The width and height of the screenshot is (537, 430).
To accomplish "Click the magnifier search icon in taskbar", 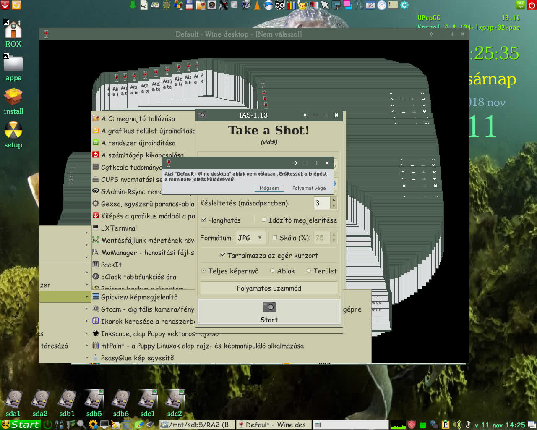I will coord(81,425).
